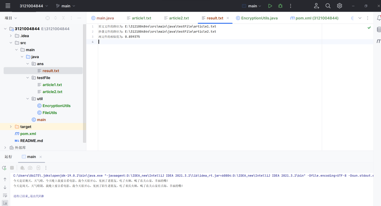The height and width of the screenshot is (206, 381).
Task: Switch to main.java tab
Action: click(103, 18)
